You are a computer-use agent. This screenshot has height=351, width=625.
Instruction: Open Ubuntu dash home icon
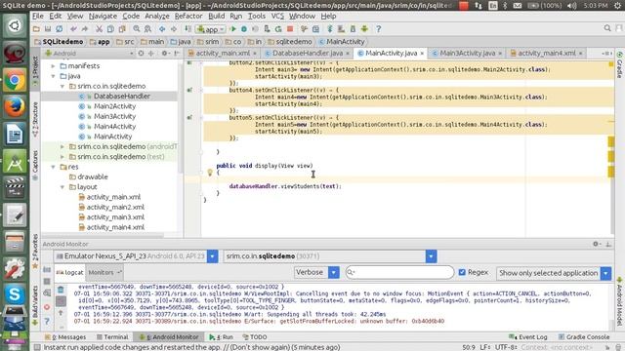click(x=15, y=26)
